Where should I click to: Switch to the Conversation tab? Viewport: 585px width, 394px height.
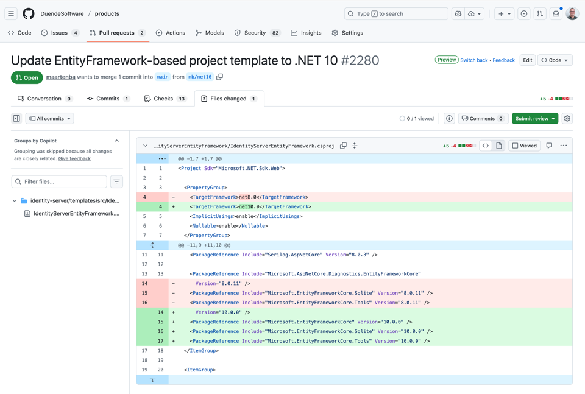[44, 99]
